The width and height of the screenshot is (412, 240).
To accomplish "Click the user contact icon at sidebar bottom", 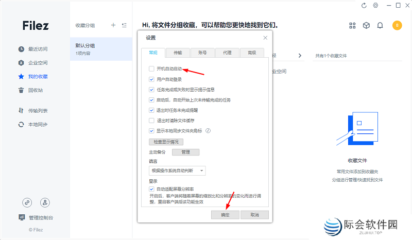I will [x=45, y=202].
